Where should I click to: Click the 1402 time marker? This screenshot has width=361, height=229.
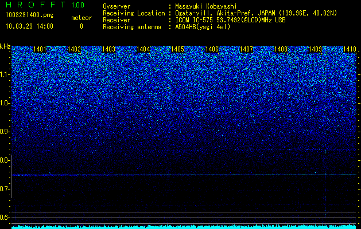[75, 49]
